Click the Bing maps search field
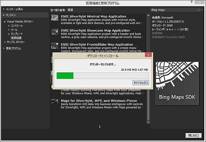 (174, 10)
